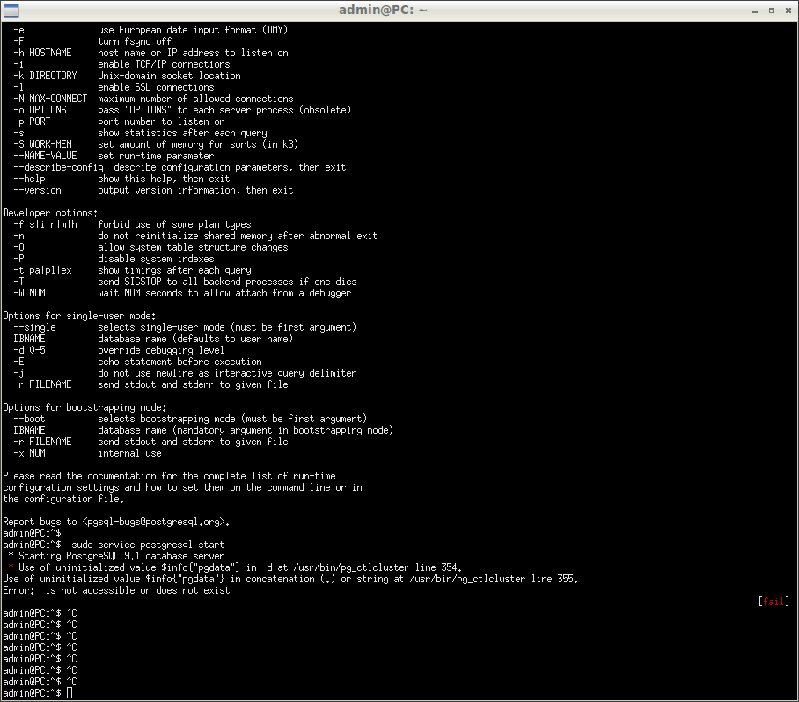This screenshot has height=702, width=799.
Task: Maximize the admin@PC terminal window
Action: click(772, 11)
